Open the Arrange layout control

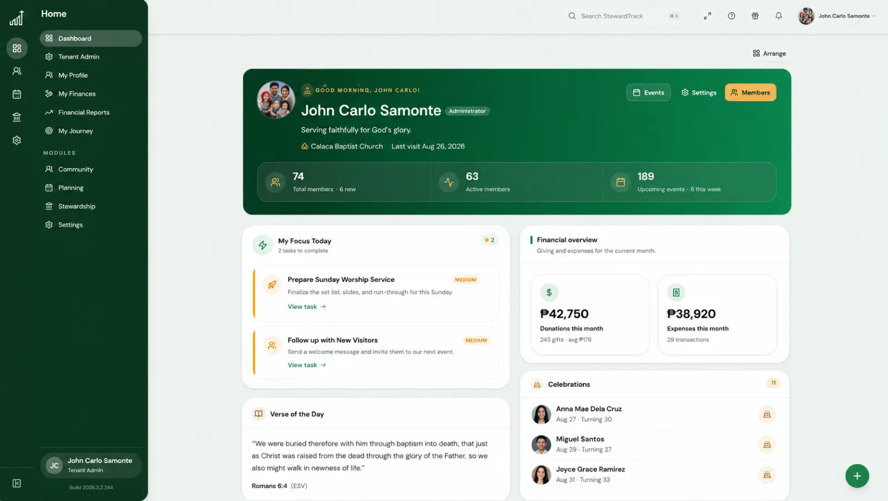(769, 53)
